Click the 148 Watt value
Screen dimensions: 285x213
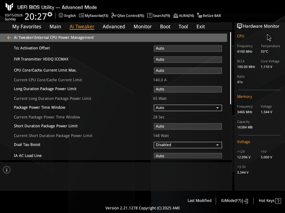pyautogui.click(x=161, y=136)
